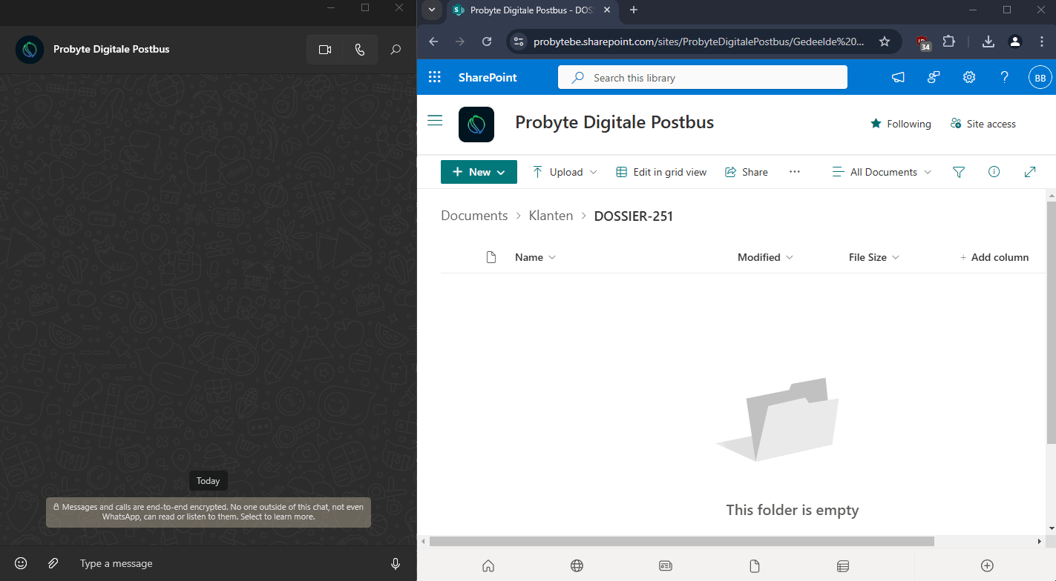The height and width of the screenshot is (581, 1056).
Task: Click the Share button
Action: coord(747,172)
